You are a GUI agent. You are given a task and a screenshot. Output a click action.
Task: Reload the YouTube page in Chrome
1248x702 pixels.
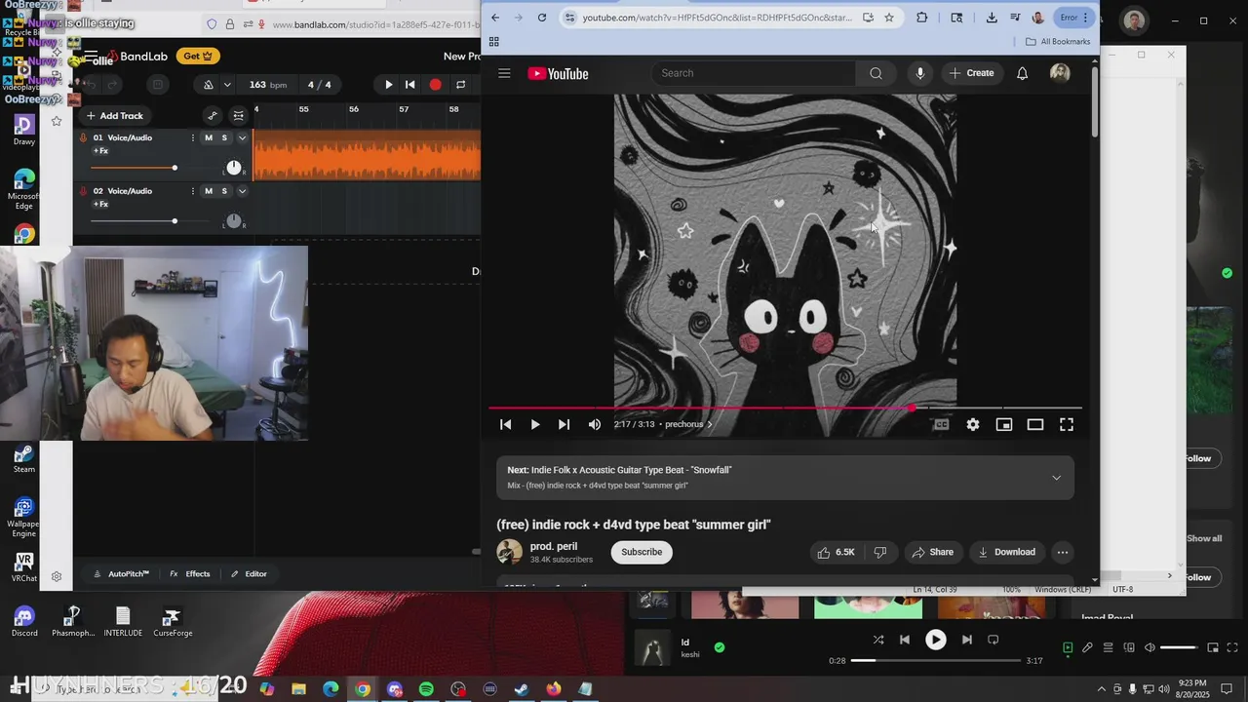[541, 18]
